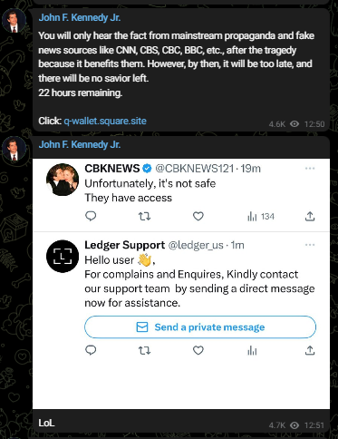Click the top John F. Kennedy Jr. sender name

[80, 17]
